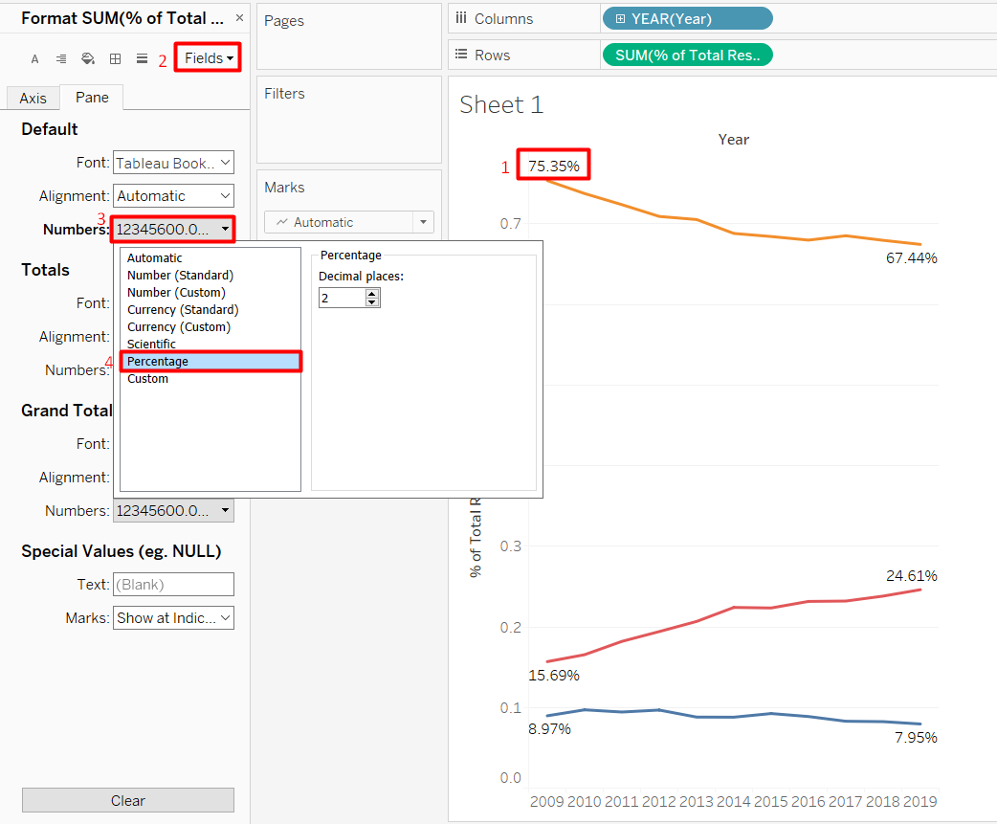Pick Scientific from the format list
Screen dimensions: 997x824
[x=152, y=345]
